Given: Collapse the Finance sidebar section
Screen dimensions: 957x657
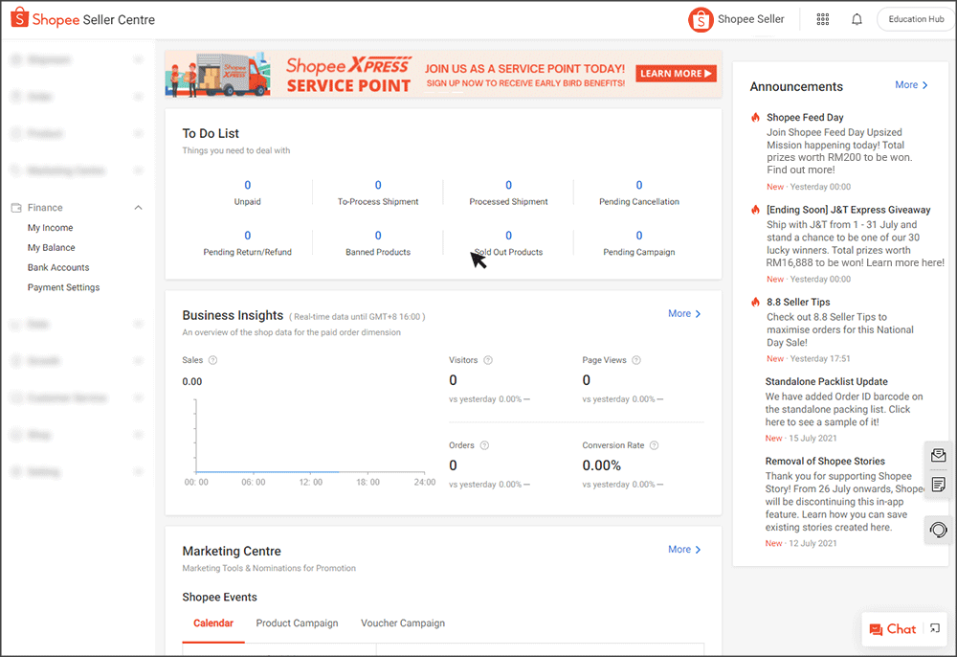Looking at the screenshot, I should pyautogui.click(x=138, y=208).
